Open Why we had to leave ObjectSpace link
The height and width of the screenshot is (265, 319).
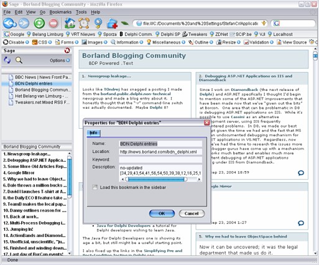pyautogui.click(x=246, y=236)
